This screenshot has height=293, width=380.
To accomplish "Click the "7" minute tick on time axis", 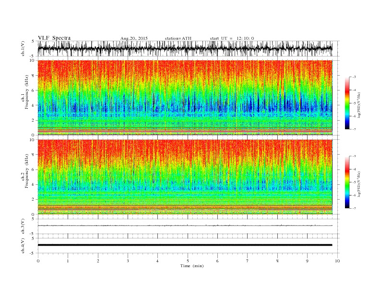I will 248,261.
